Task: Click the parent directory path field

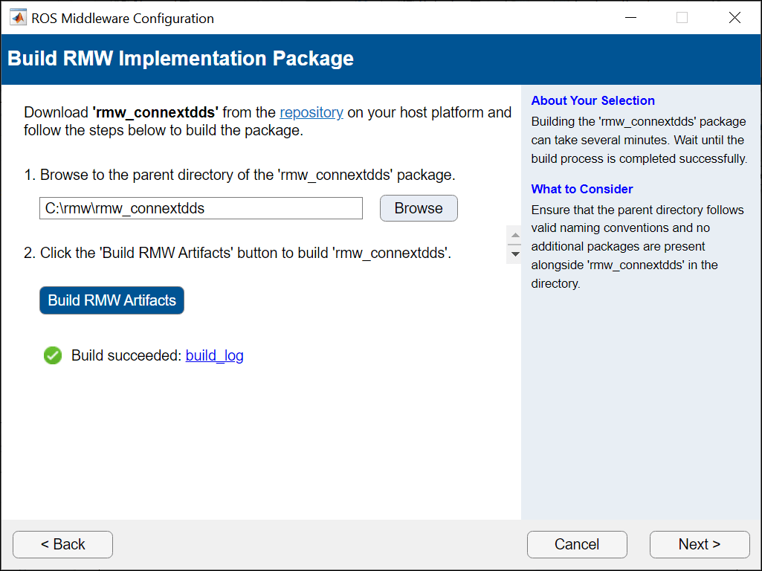Action: tap(201, 208)
